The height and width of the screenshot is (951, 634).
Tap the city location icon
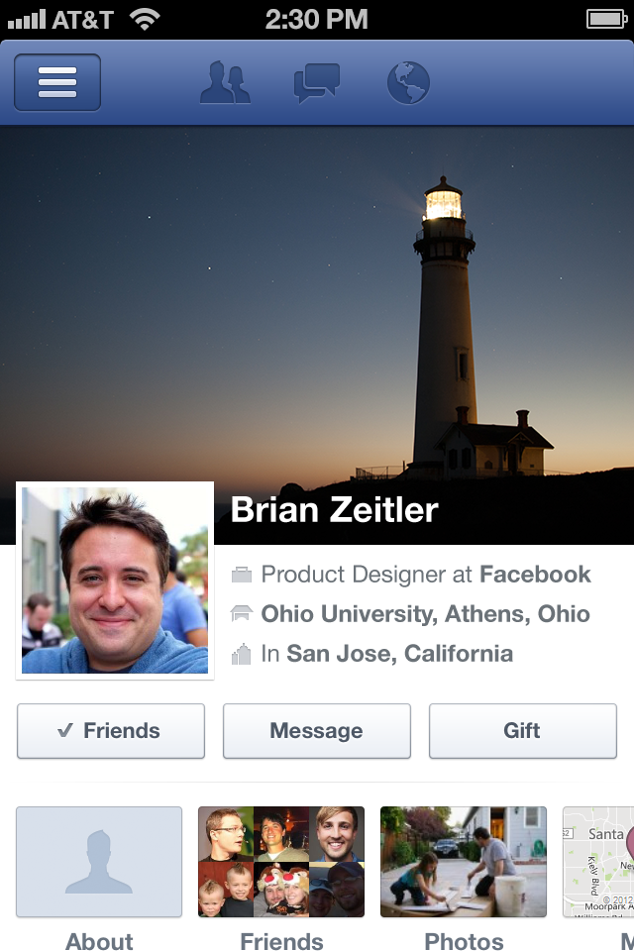pos(242,654)
